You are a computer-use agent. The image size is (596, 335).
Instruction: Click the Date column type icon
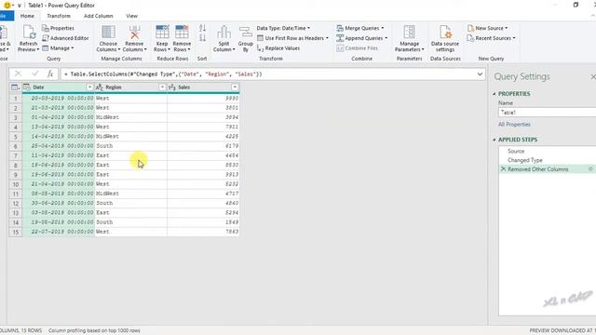[27, 87]
